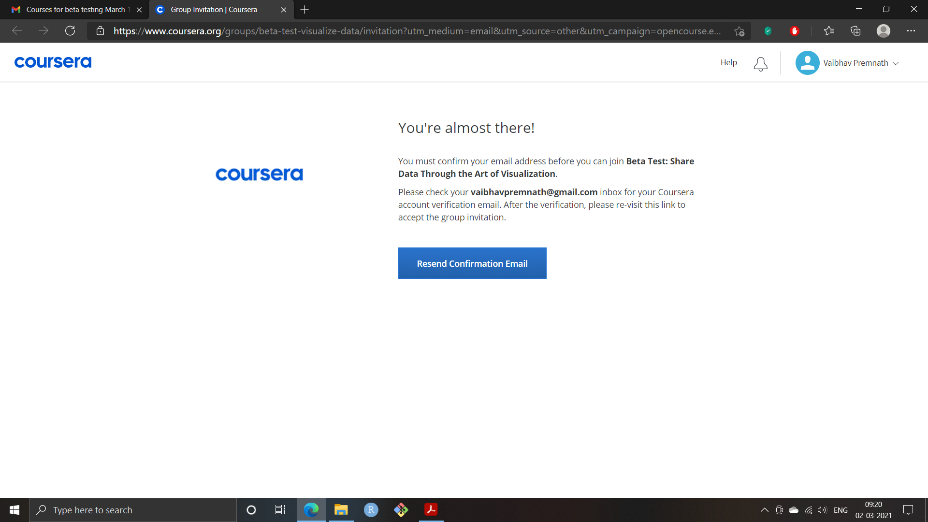This screenshot has width=928, height=522.
Task: Open OneDrive cloud tray icon
Action: tap(794, 510)
